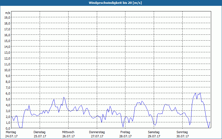The height and width of the screenshot is (139, 222).
Task: Select the 7,0 y-axis label
Action: pos(8,88)
